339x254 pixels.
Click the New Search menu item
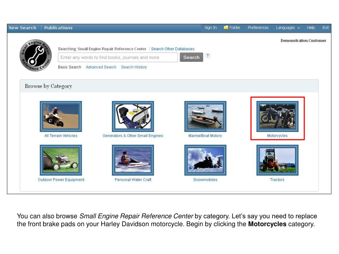pos(23,28)
